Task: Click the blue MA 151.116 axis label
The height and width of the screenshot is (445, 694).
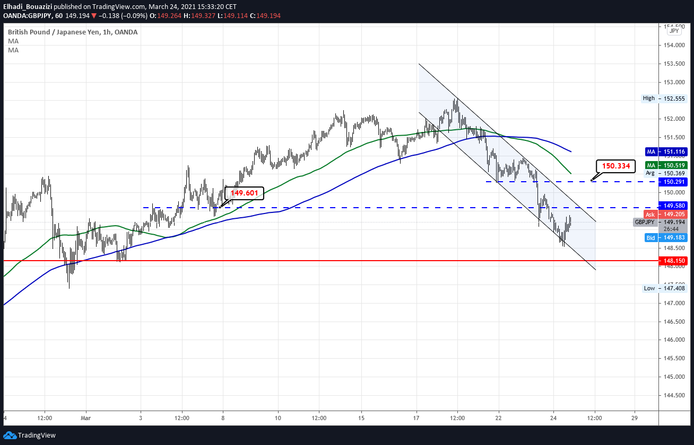Action: 666,152
